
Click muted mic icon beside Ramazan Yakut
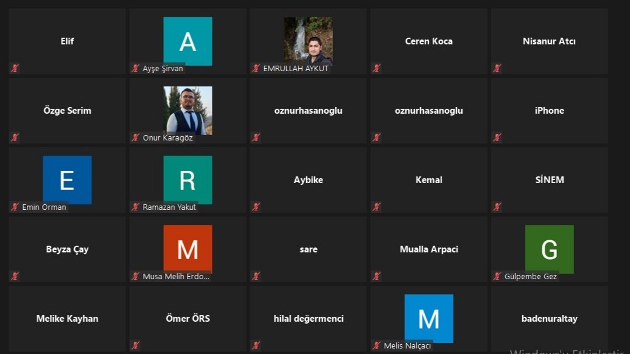pos(135,207)
